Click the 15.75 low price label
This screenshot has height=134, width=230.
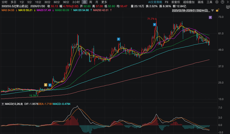point(33,96)
